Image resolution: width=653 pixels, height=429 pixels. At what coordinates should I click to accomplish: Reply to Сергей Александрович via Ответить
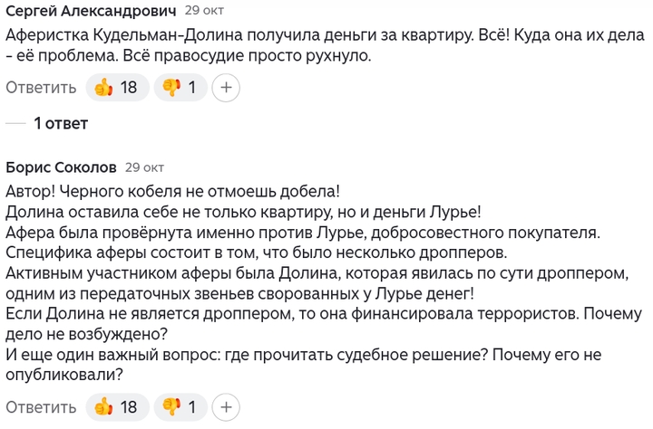click(41, 88)
